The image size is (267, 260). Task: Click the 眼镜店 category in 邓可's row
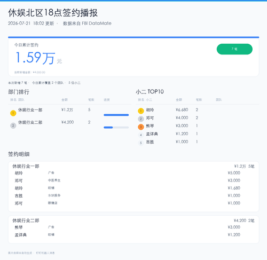(x=52, y=203)
